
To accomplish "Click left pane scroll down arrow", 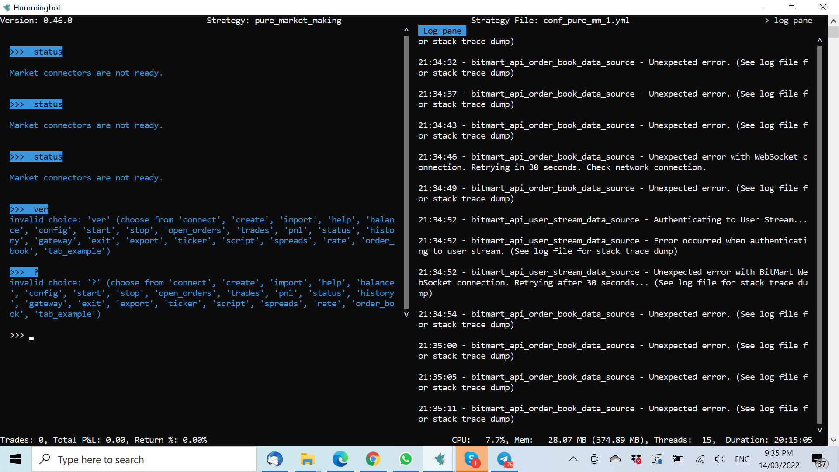I will [x=406, y=315].
